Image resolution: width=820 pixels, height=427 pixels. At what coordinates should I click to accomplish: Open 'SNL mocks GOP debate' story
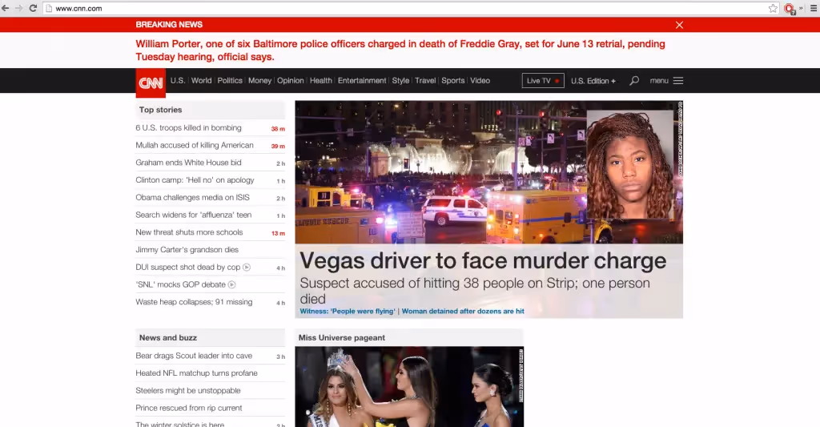pyautogui.click(x=180, y=284)
